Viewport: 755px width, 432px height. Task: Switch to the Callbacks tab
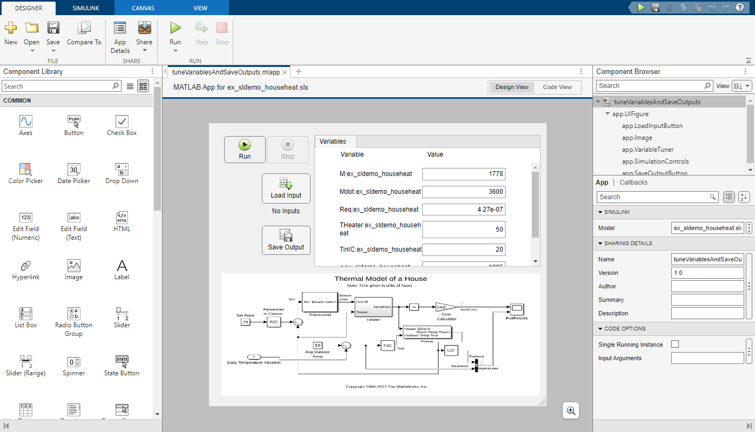(x=633, y=183)
